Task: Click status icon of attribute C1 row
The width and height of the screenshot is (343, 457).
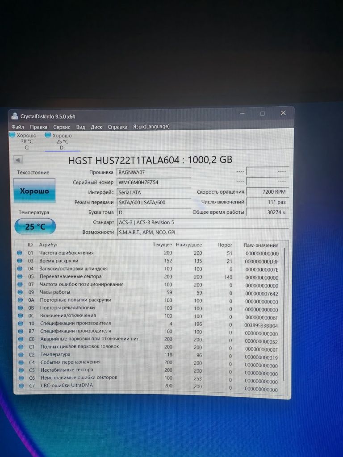Action: tap(21, 347)
